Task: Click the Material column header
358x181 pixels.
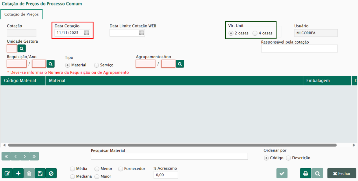Action: point(173,81)
